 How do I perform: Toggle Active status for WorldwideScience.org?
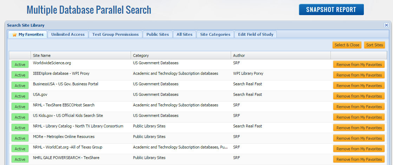pyautogui.click(x=20, y=65)
